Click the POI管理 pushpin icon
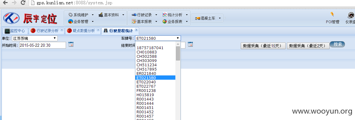355x120 pixels. tap(332, 14)
